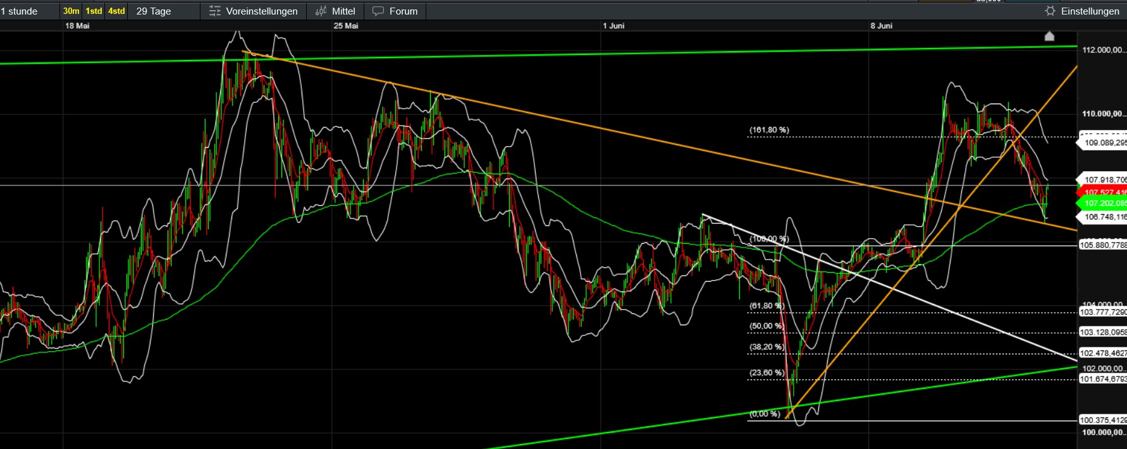Click the 100.375 price label on the axis
This screenshot has width=1127, height=449.
click(1103, 420)
